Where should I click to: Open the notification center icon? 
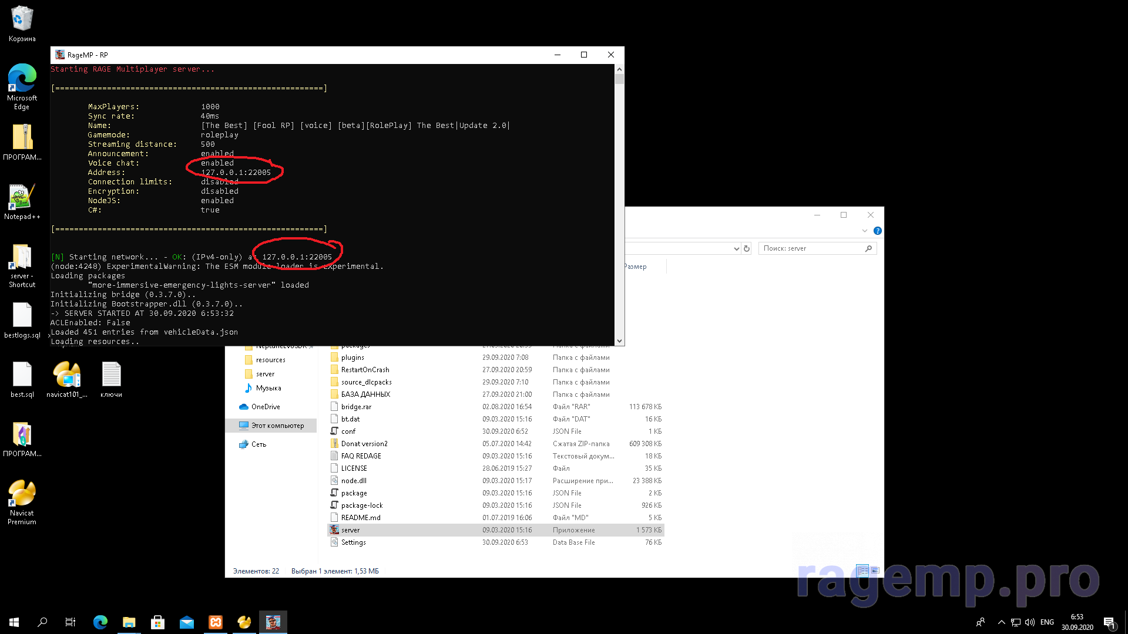click(x=1109, y=622)
